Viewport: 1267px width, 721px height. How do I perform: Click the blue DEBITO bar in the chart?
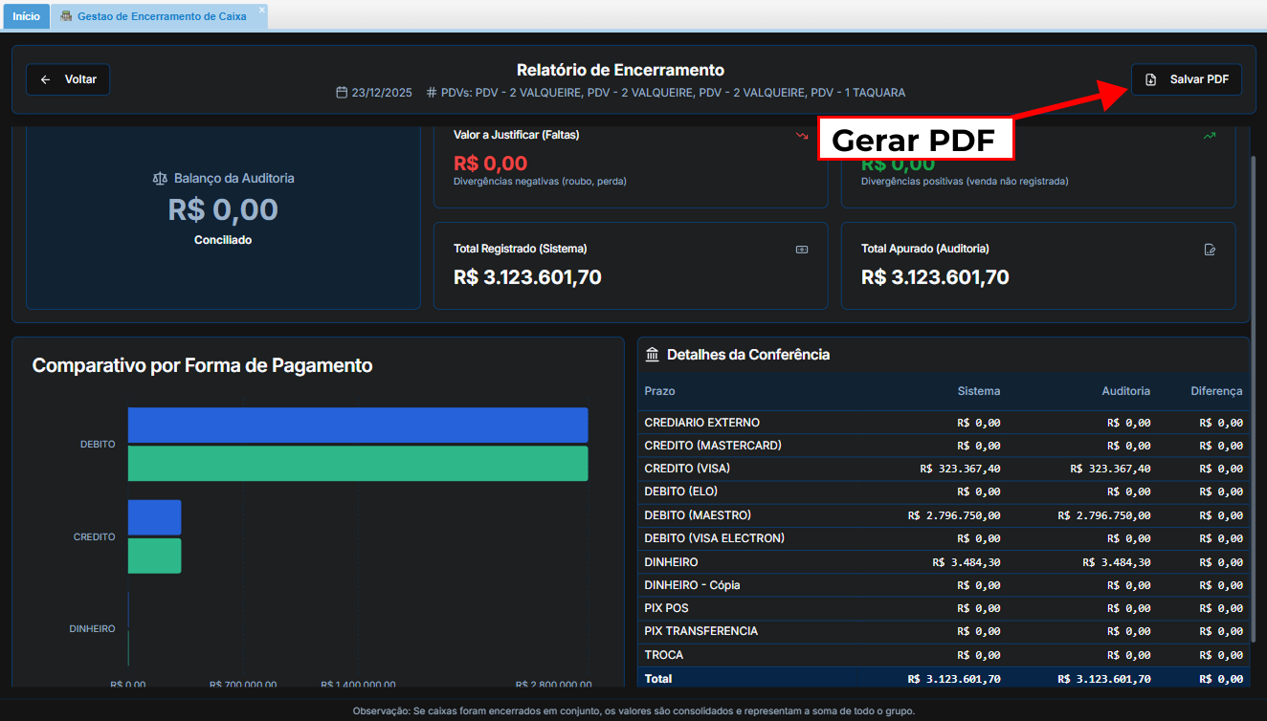coord(357,425)
